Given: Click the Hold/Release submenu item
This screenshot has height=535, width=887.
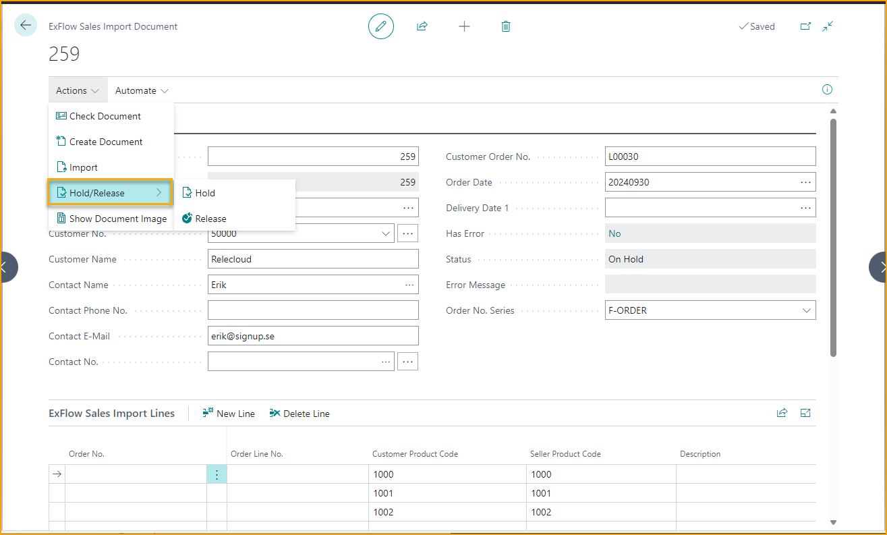Looking at the screenshot, I should coord(111,193).
